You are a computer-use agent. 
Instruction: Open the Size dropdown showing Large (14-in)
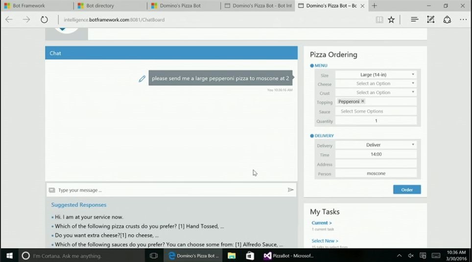pyautogui.click(x=376, y=74)
